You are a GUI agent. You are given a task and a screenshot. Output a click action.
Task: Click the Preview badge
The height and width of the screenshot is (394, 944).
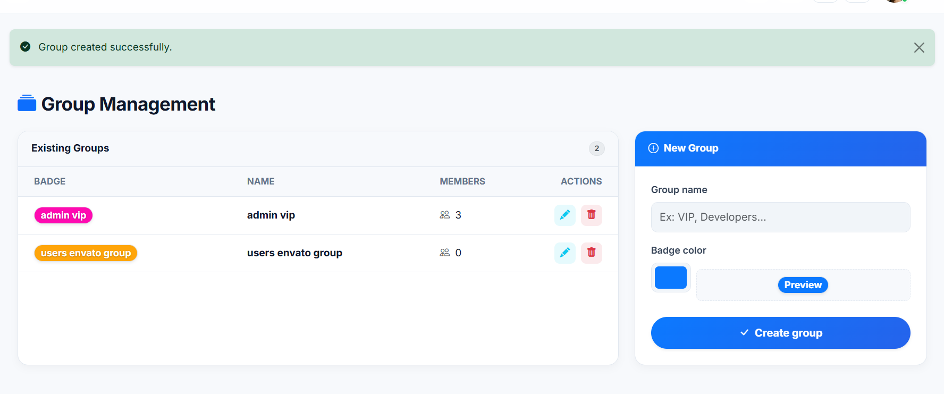click(x=803, y=285)
